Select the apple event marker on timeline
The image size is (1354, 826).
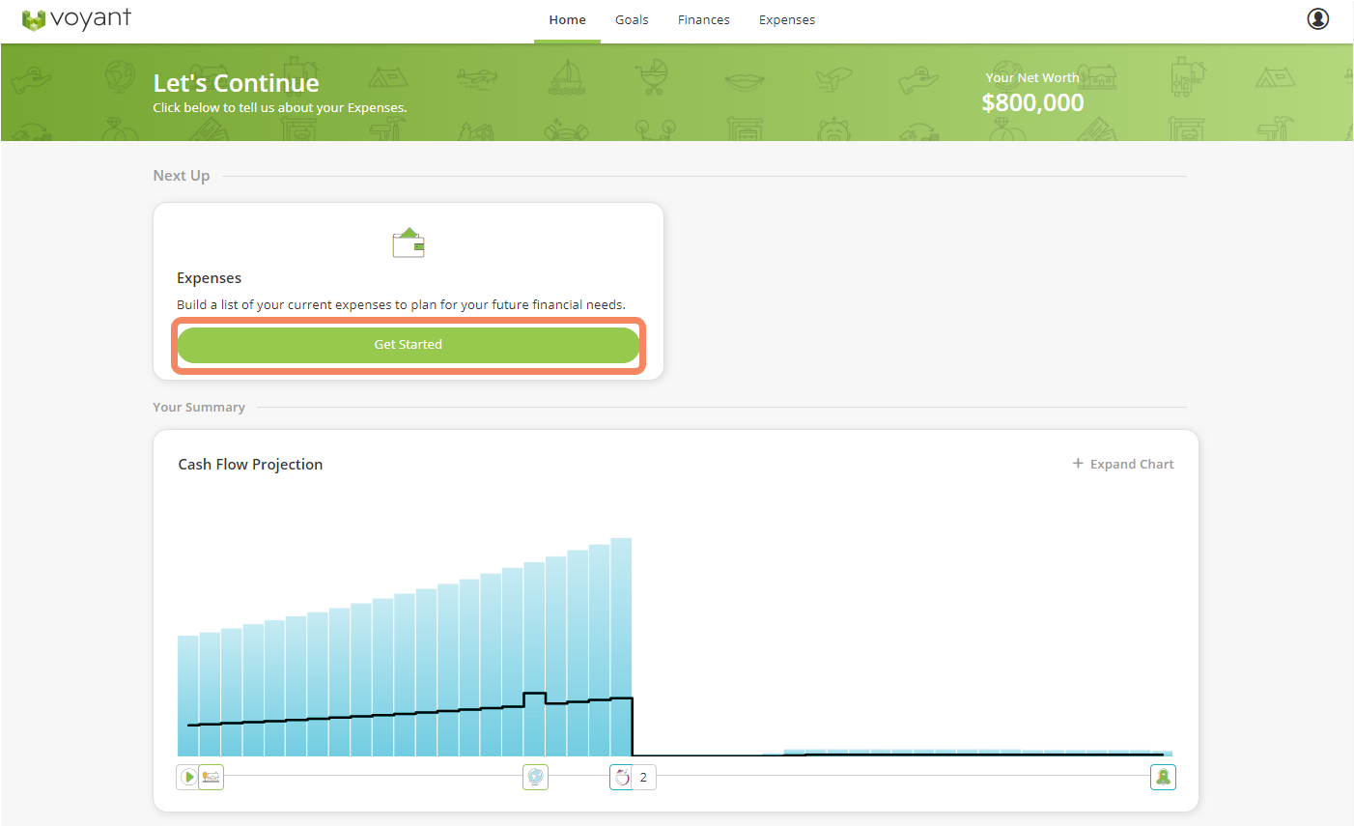point(622,777)
